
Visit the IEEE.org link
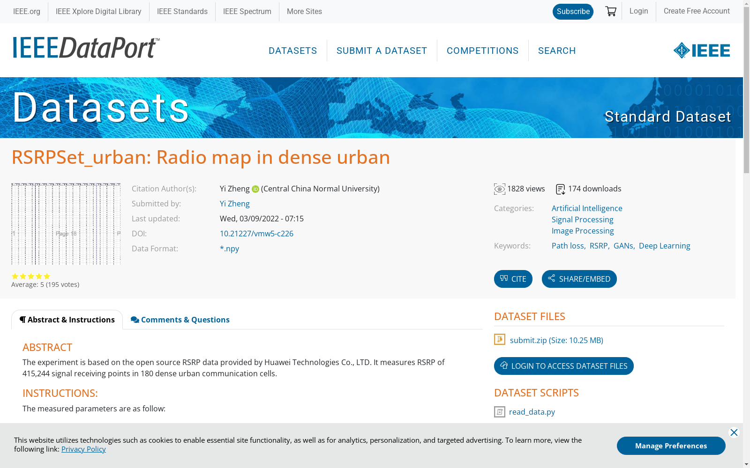click(x=27, y=11)
